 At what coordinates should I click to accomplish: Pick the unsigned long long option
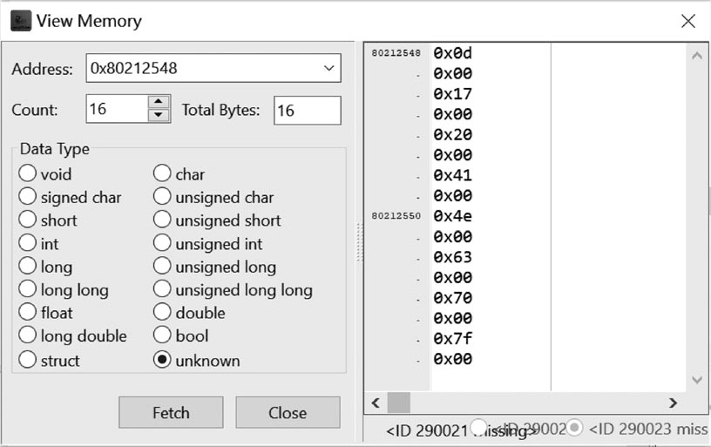(x=162, y=290)
